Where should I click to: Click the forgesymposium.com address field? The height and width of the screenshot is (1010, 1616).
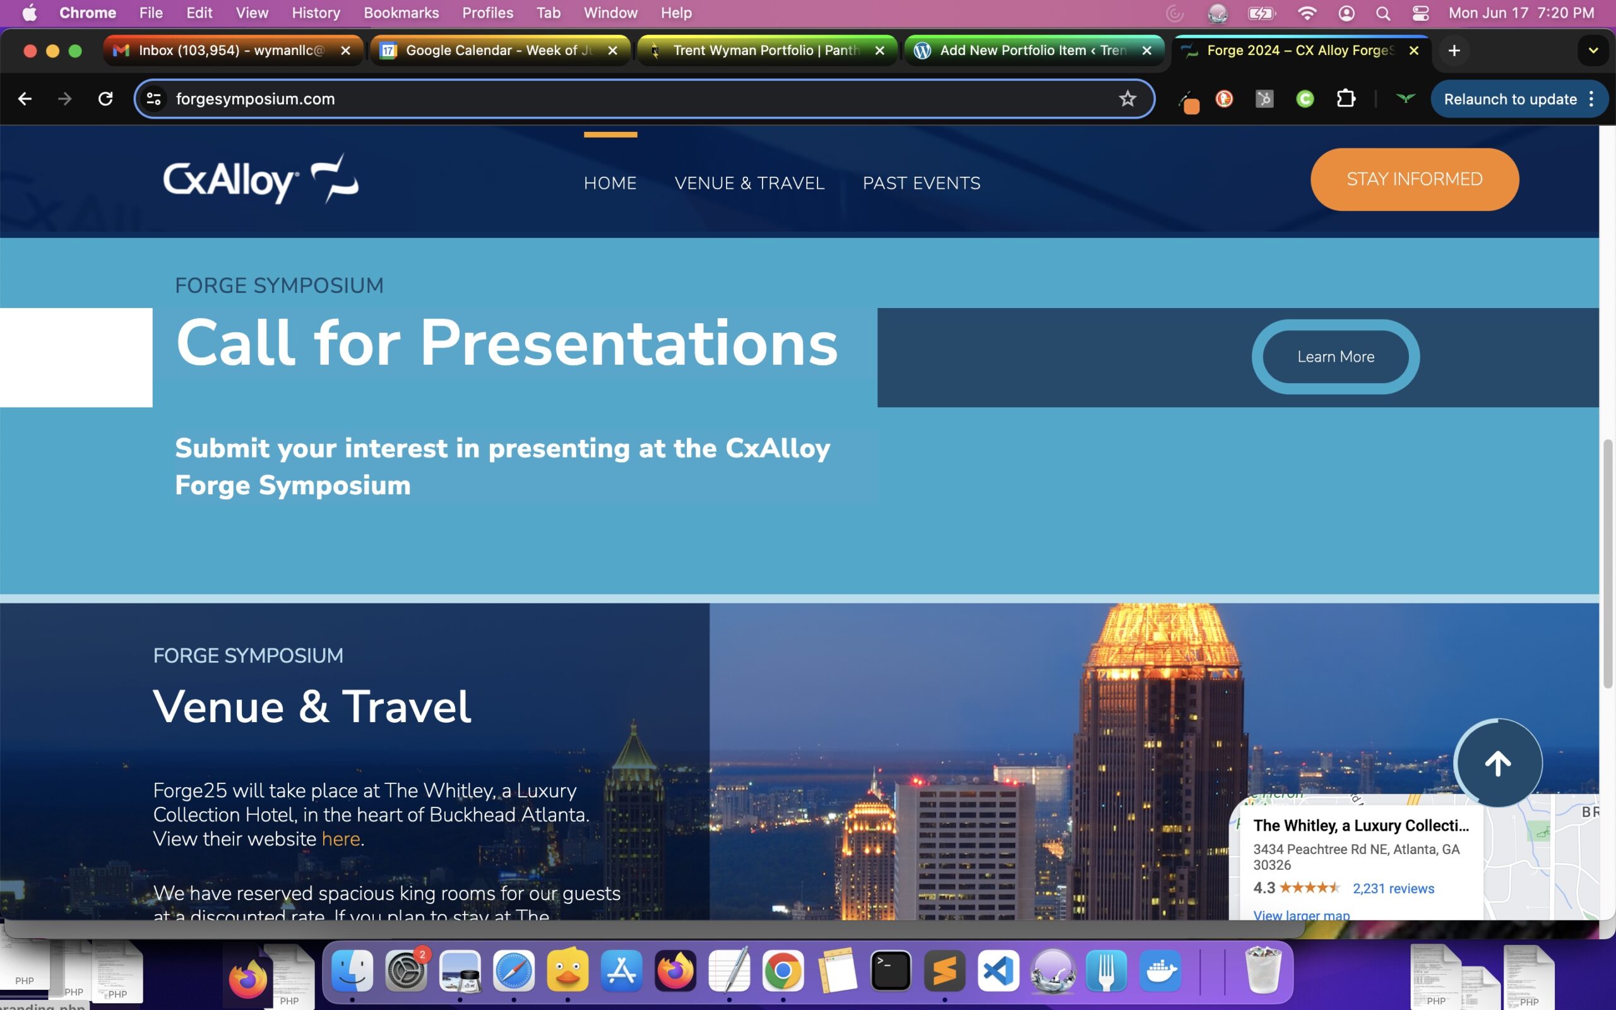click(601, 99)
